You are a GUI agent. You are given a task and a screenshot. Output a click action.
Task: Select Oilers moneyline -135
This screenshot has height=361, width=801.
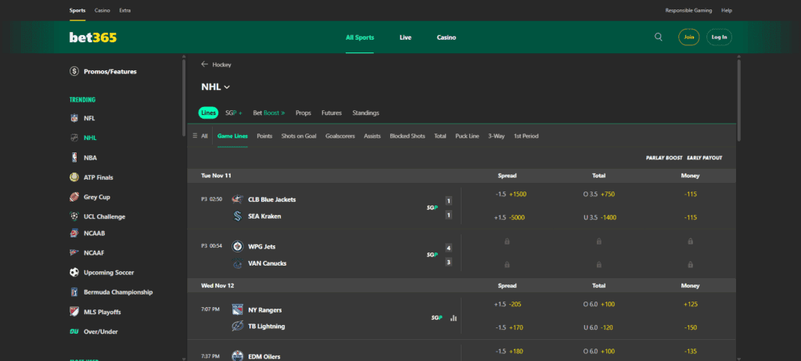(690, 352)
